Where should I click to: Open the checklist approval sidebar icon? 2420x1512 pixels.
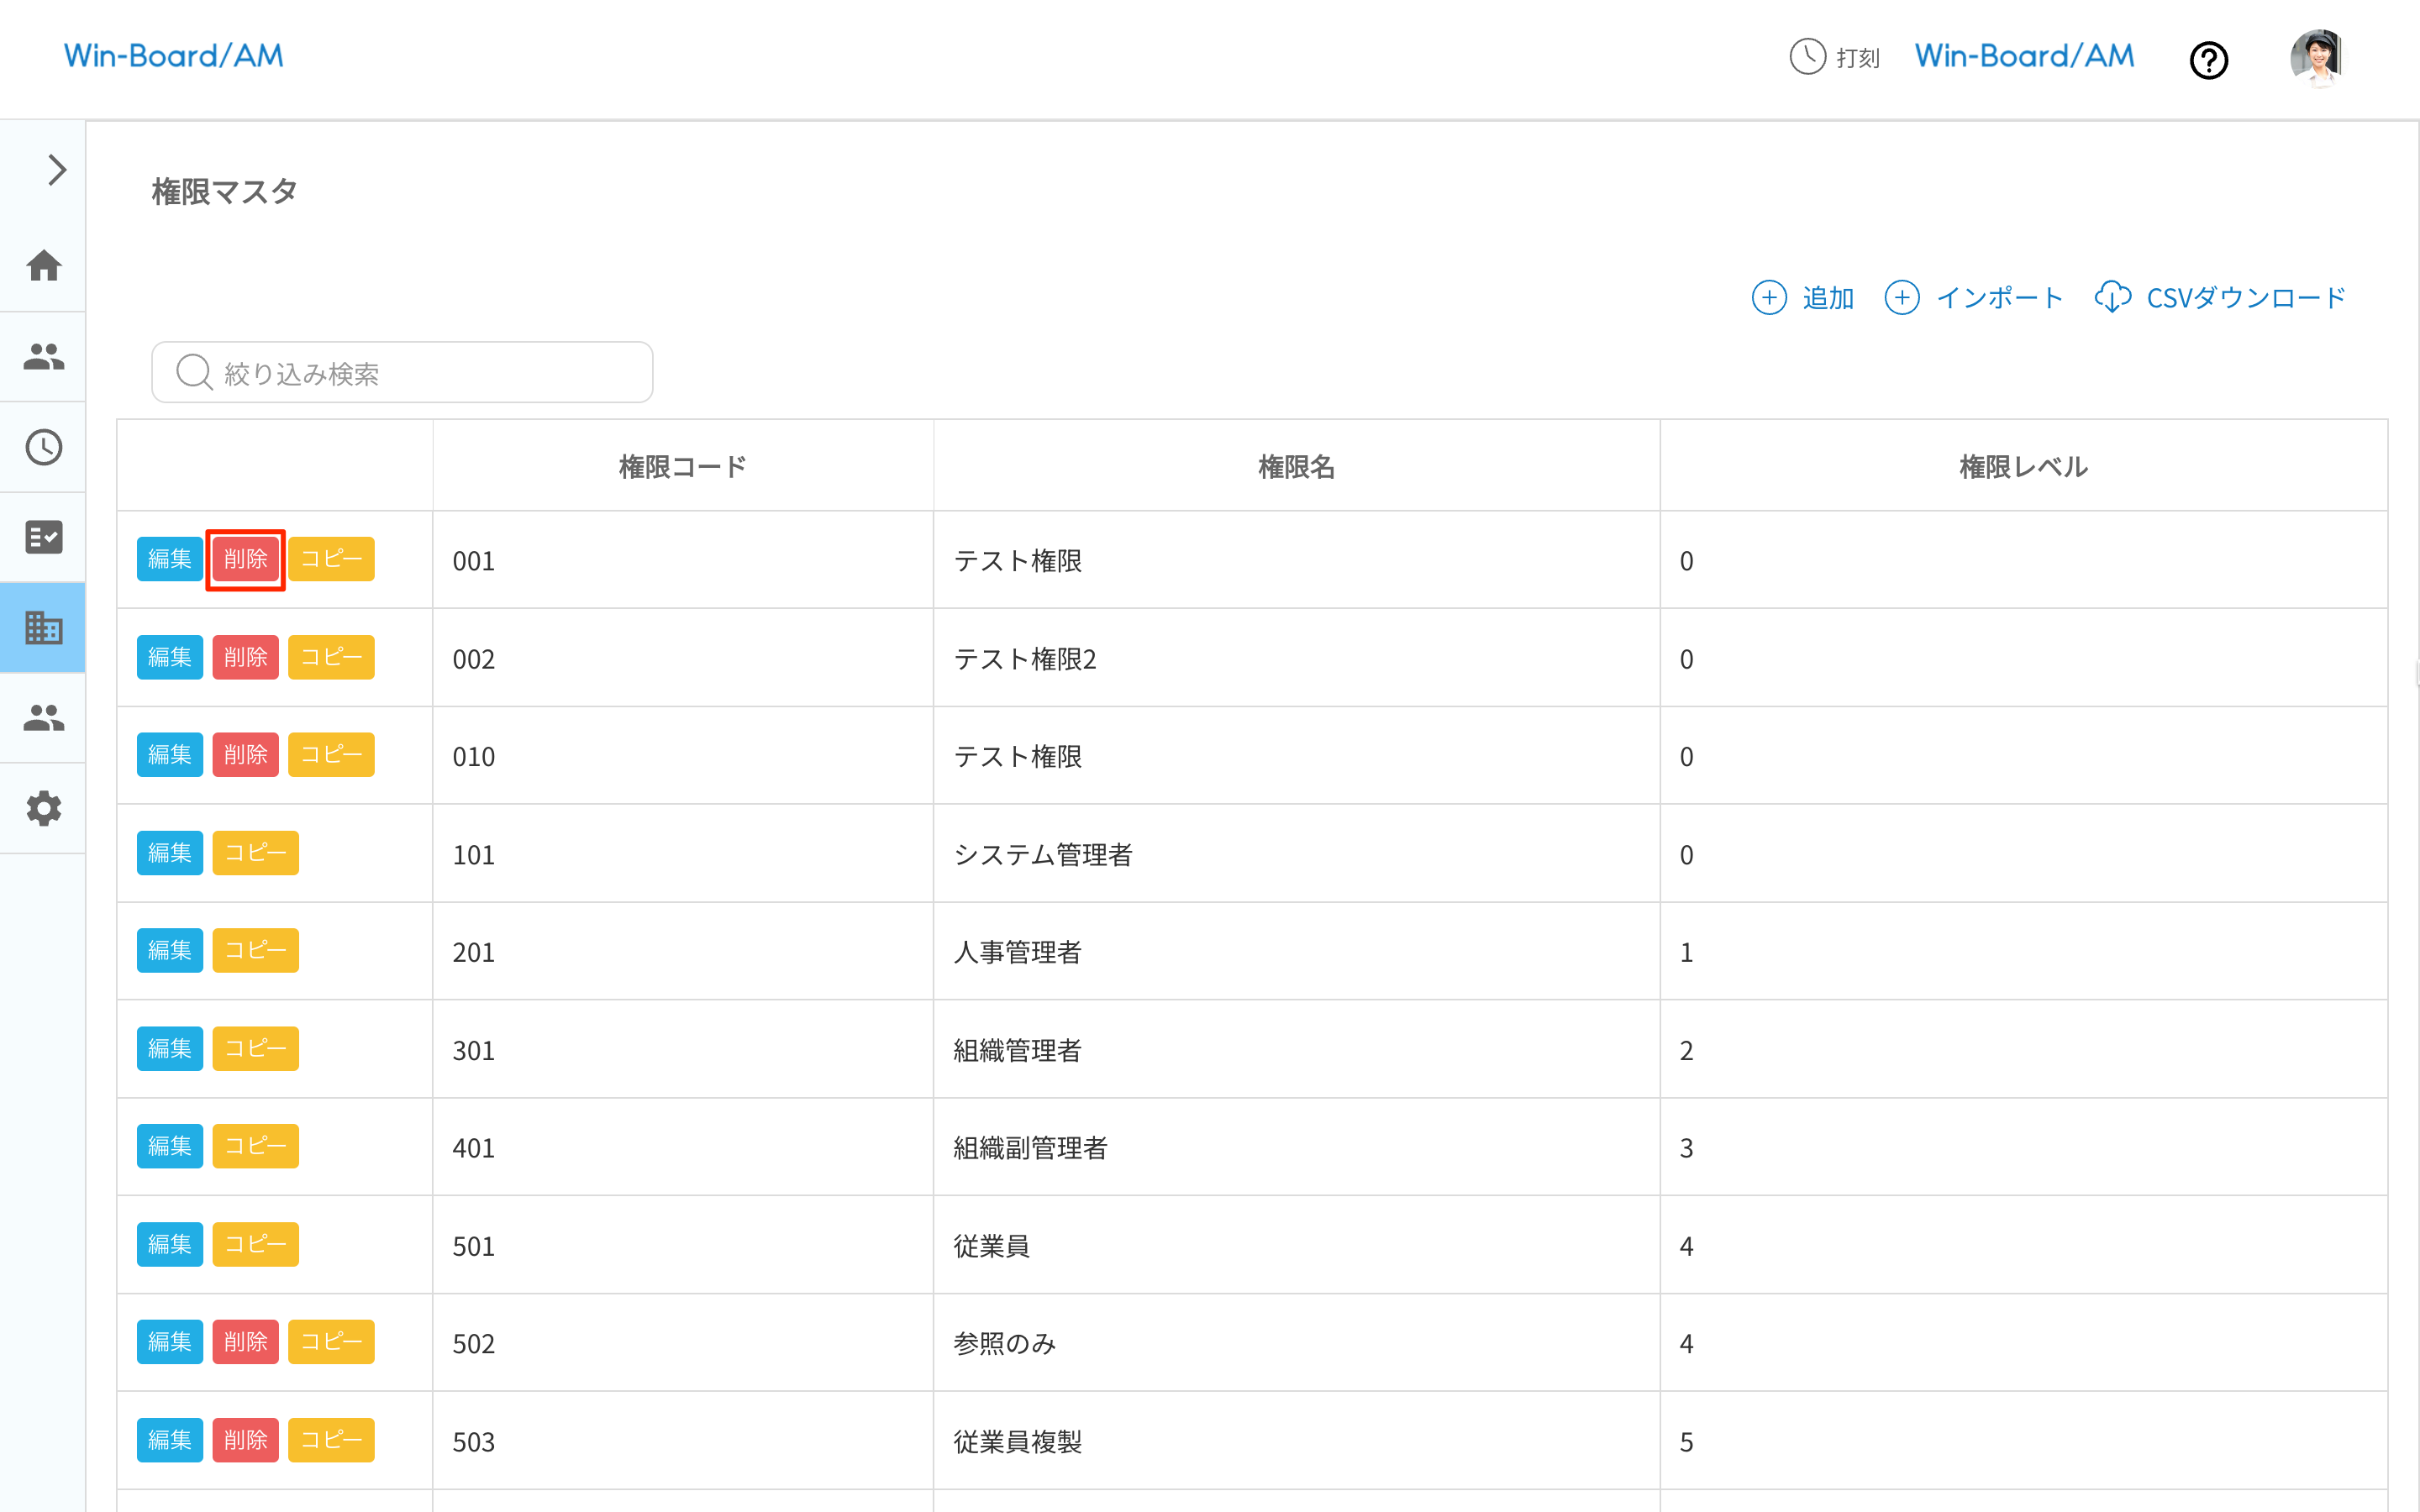[x=44, y=537]
